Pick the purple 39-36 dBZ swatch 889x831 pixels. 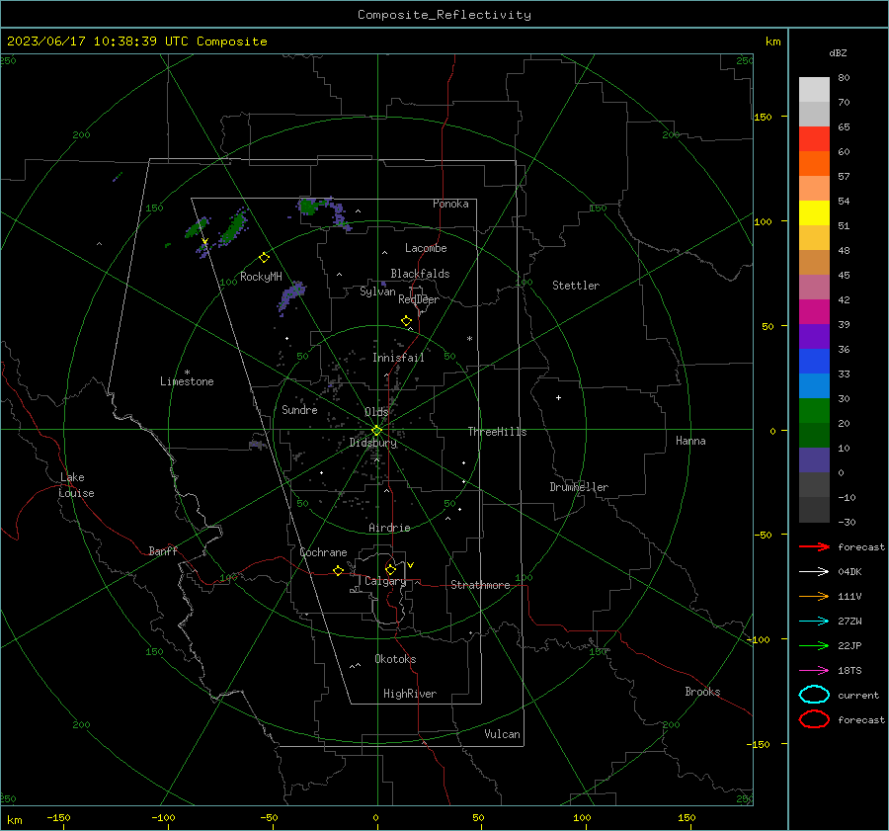814,337
